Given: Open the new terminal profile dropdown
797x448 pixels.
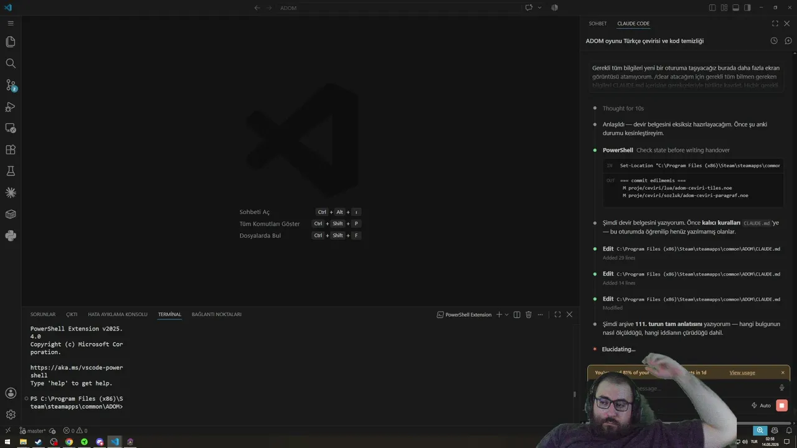Looking at the screenshot, I should coord(507,315).
